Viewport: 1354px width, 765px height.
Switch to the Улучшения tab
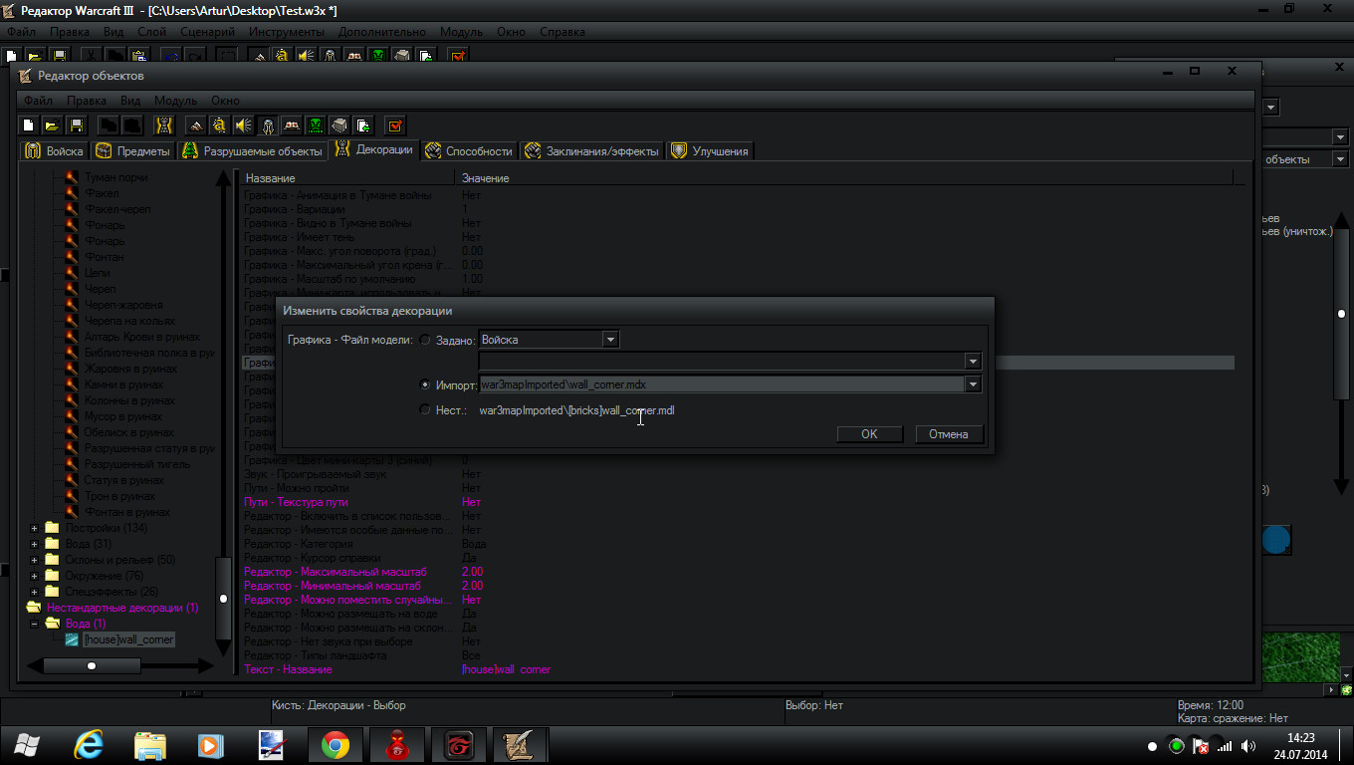[710, 150]
